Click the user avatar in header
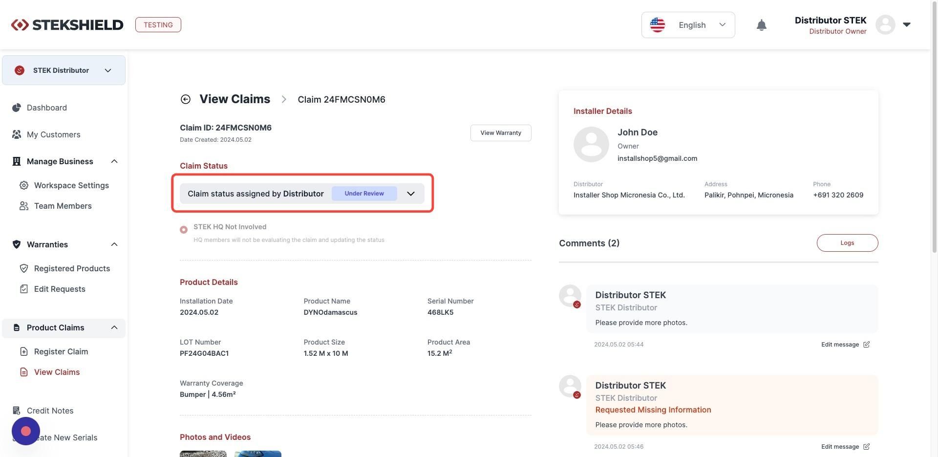The image size is (938, 457). click(x=885, y=24)
